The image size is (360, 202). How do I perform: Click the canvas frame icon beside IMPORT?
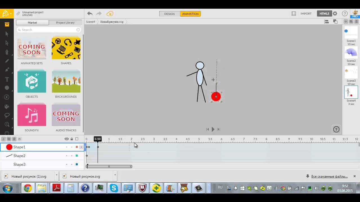pos(294,13)
